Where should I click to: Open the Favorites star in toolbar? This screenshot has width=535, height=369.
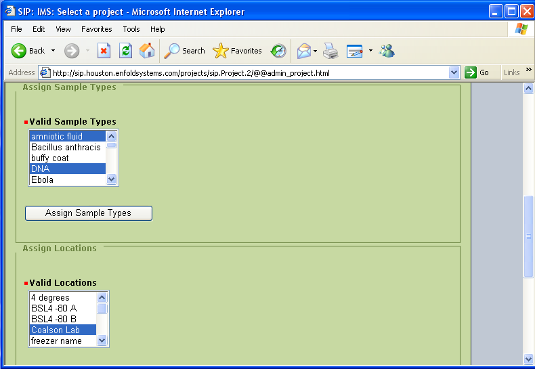237,51
